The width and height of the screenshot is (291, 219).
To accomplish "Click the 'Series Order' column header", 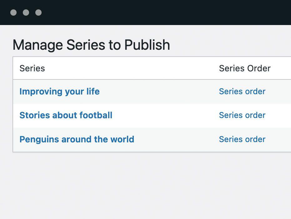I will [x=245, y=68].
